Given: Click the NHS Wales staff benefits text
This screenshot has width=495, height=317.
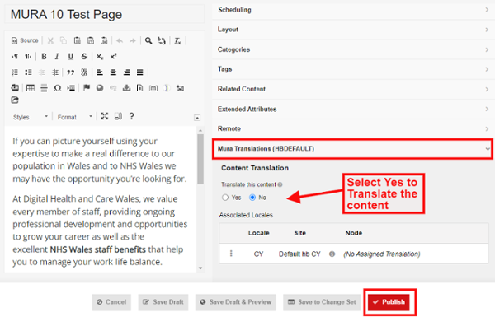Looking at the screenshot, I should [x=98, y=249].
